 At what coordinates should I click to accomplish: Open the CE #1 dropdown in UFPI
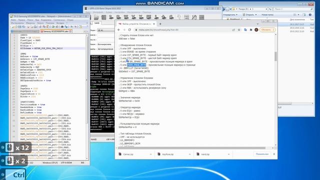tap(105, 30)
